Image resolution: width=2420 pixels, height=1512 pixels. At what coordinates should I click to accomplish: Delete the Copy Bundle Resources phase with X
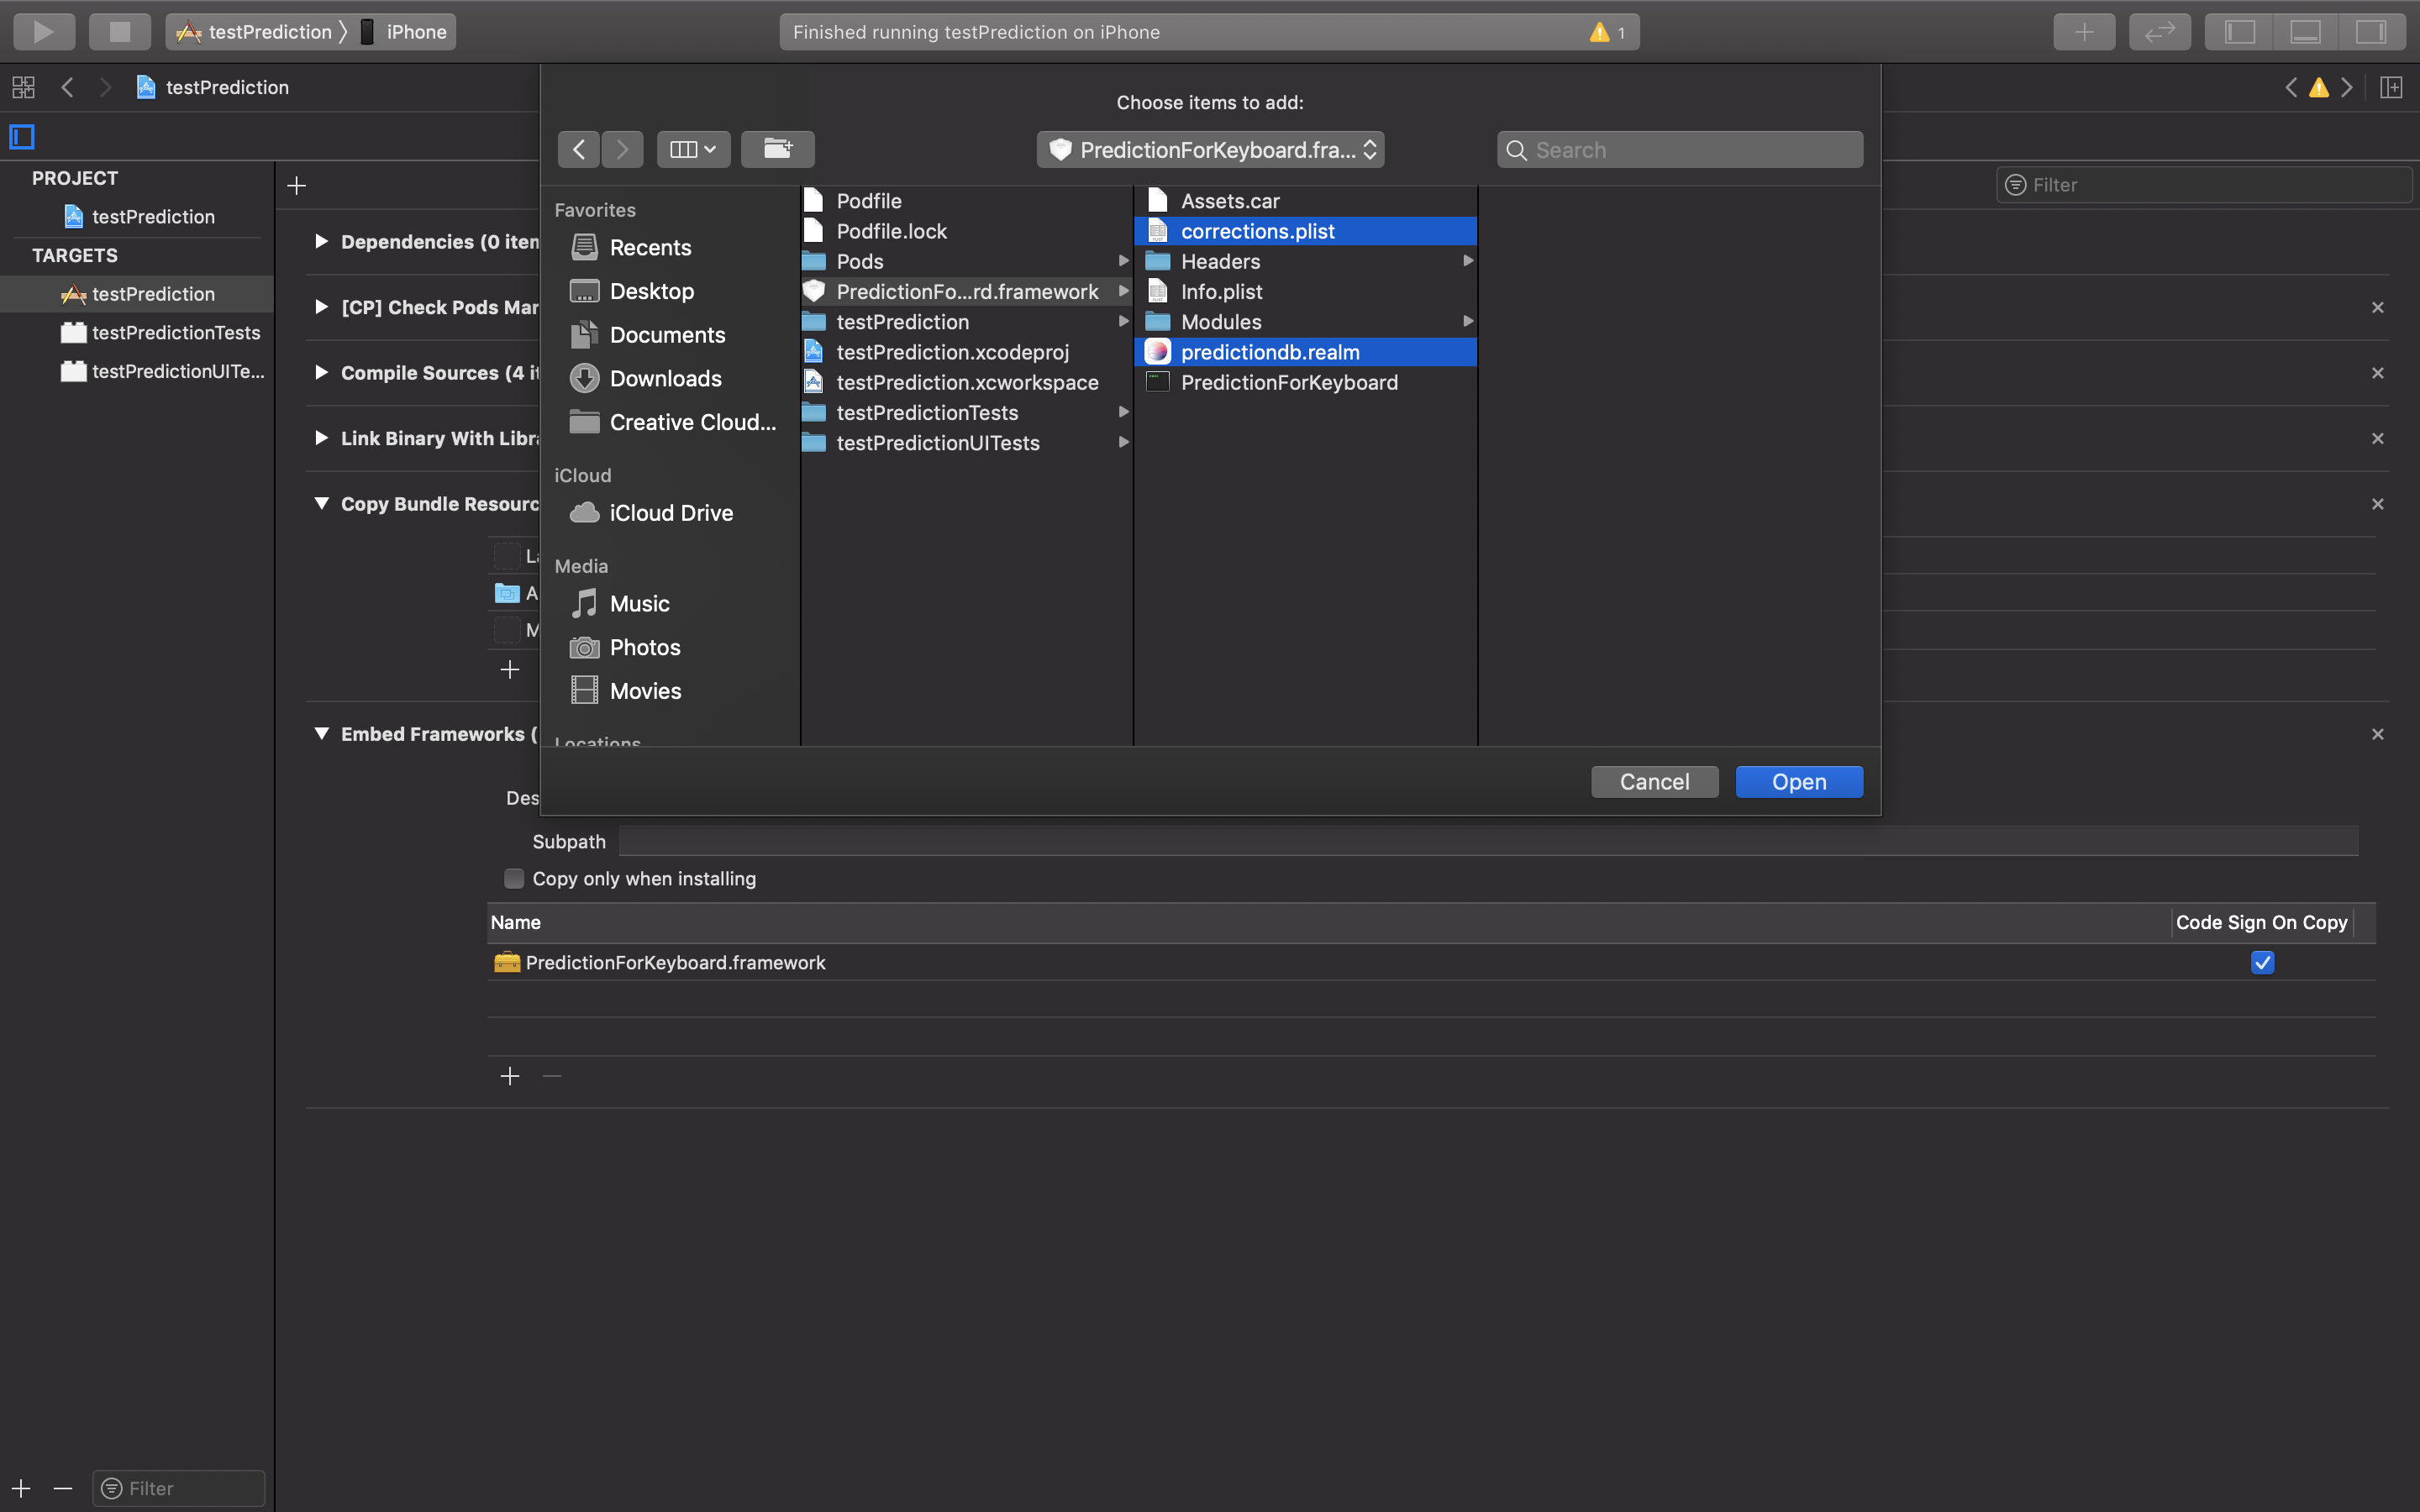click(x=2377, y=503)
